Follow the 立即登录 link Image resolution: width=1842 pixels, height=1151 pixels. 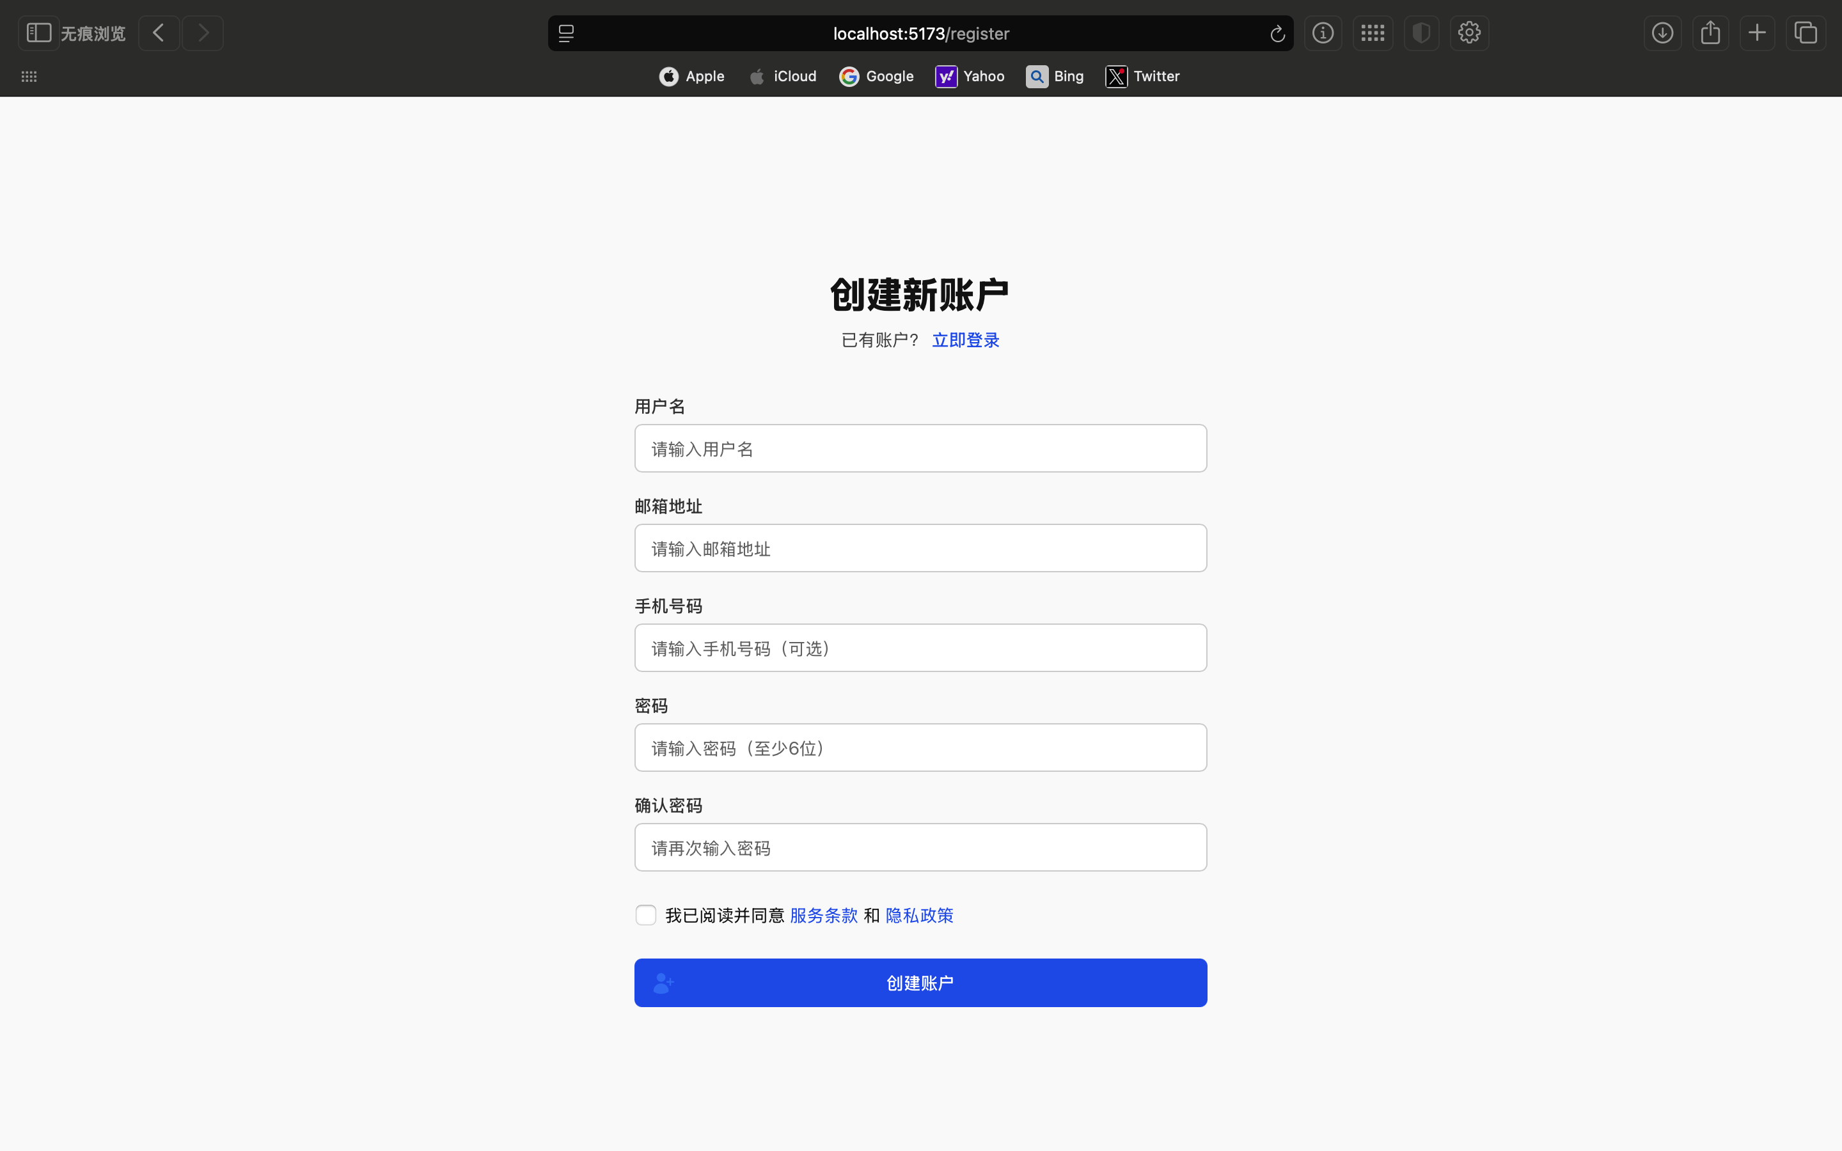(965, 340)
